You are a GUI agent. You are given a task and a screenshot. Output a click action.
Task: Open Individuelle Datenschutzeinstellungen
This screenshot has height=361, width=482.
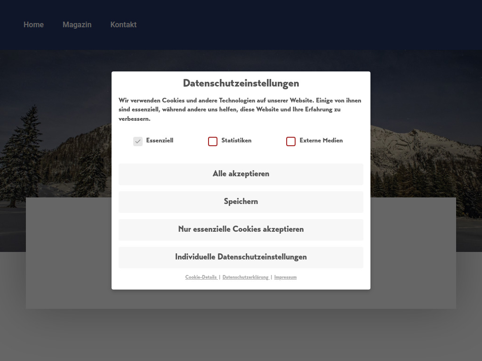pyautogui.click(x=241, y=257)
